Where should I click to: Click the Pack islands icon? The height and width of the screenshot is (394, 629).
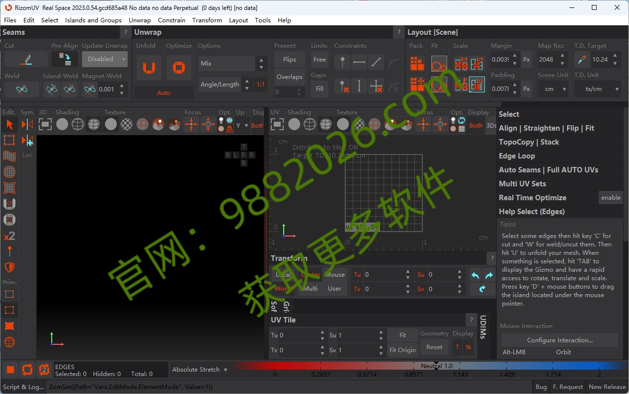pyautogui.click(x=417, y=64)
